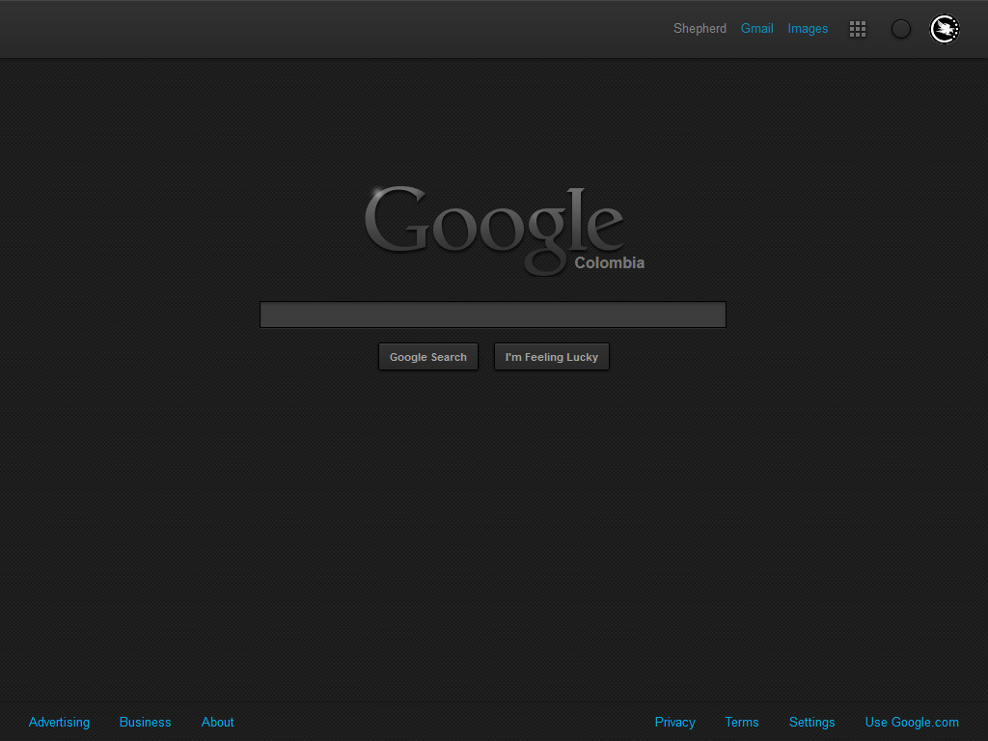The width and height of the screenshot is (988, 741).
Task: Click inside the search input box
Action: pos(492,314)
